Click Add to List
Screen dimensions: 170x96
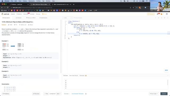pos(23,25)
